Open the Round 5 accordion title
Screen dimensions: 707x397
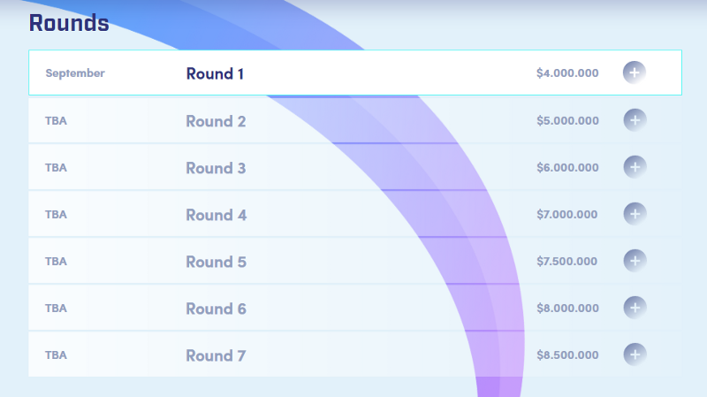[x=216, y=262]
